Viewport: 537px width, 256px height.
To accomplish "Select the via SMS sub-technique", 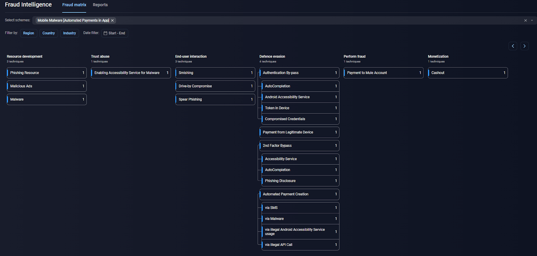I will pyautogui.click(x=300, y=208).
